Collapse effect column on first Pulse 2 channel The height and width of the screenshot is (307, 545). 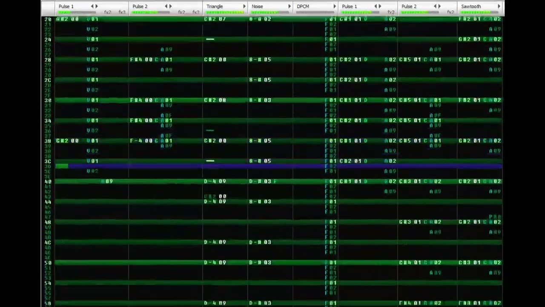166,6
